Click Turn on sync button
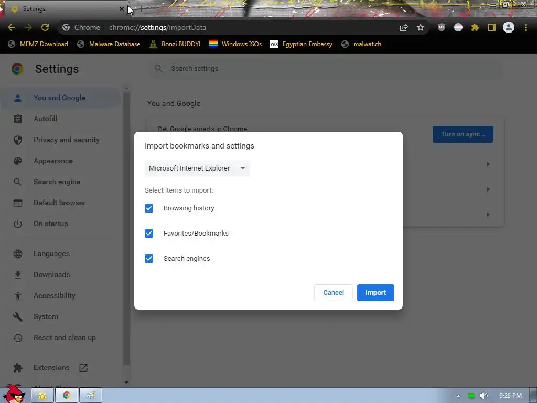This screenshot has width=537, height=403. tap(463, 134)
